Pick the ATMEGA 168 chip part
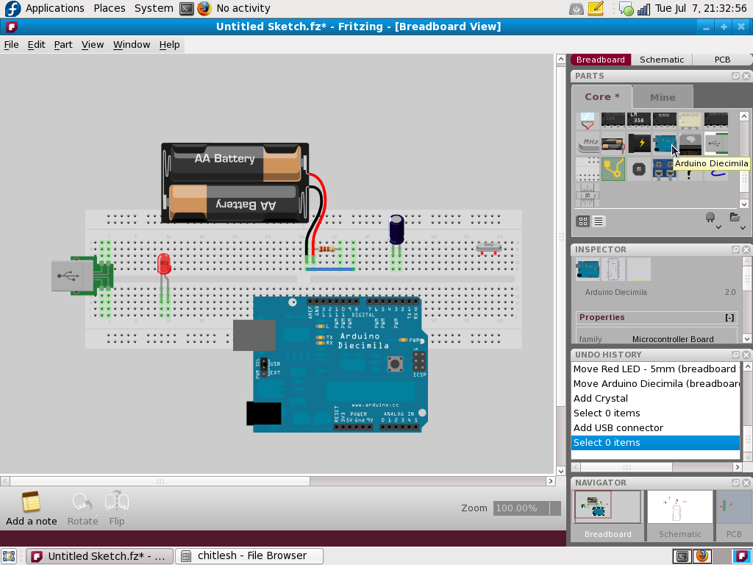 (613, 119)
